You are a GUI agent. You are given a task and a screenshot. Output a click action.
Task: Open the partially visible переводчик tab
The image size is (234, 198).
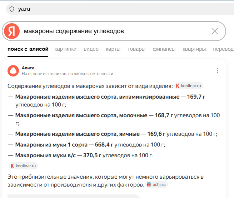tap(223, 49)
